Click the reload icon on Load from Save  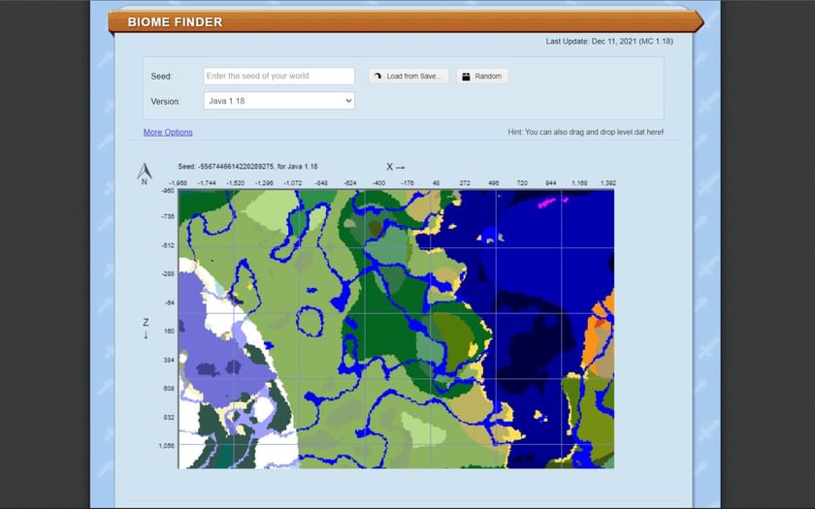pyautogui.click(x=377, y=76)
